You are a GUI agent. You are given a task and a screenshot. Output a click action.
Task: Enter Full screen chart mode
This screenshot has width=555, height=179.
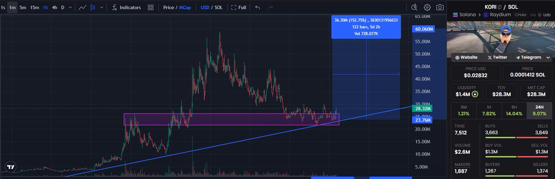(239, 7)
